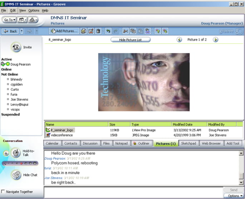
Task: Click the delete trash can toolbar icon
Action: pos(98,31)
